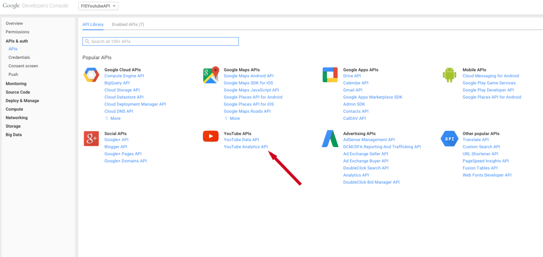Open the Admin SDK link

point(354,104)
